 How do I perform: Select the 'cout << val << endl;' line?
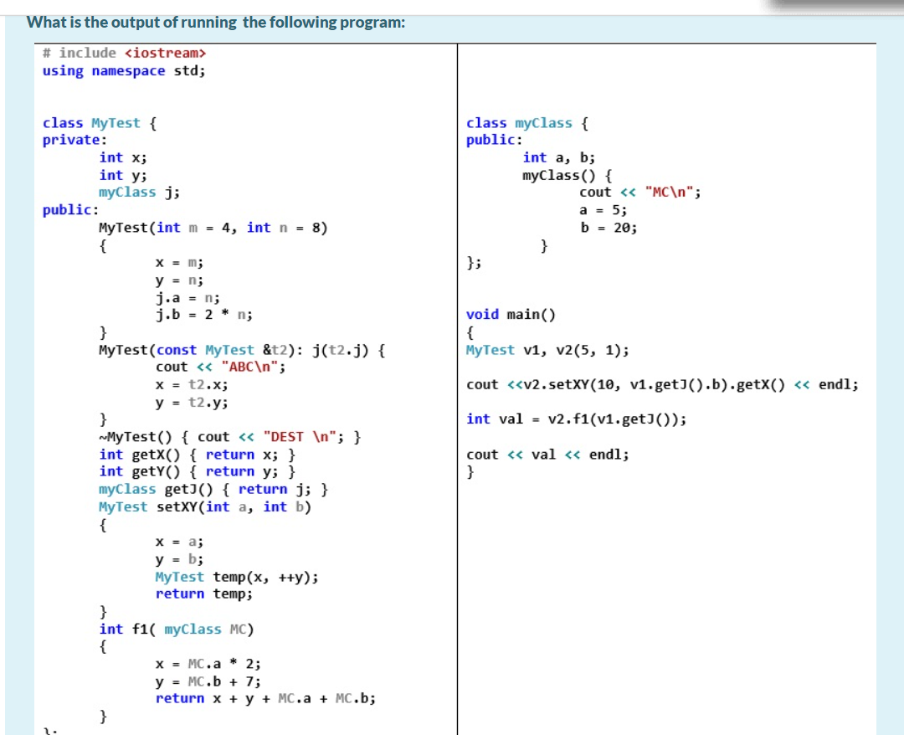[x=547, y=455]
